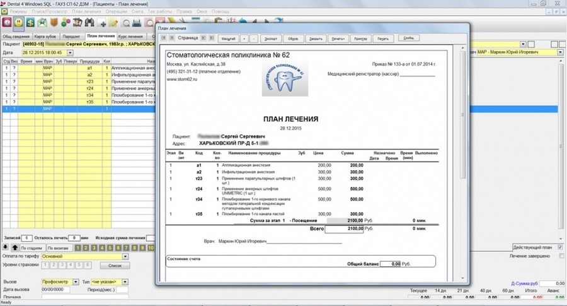Screen dimensions: 567x306
Task: Select stage number button 9
Action: point(142,248)
